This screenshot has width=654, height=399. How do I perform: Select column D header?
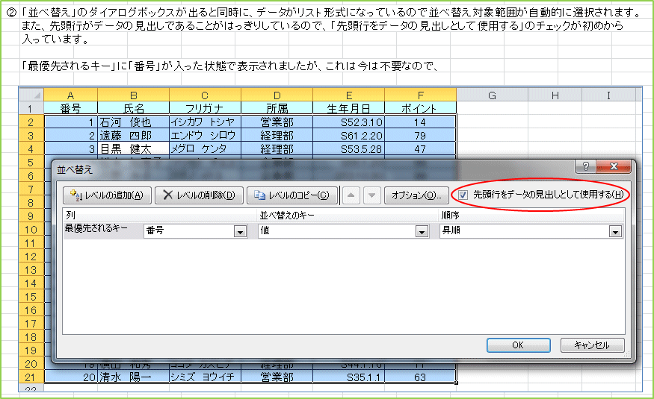(x=277, y=95)
